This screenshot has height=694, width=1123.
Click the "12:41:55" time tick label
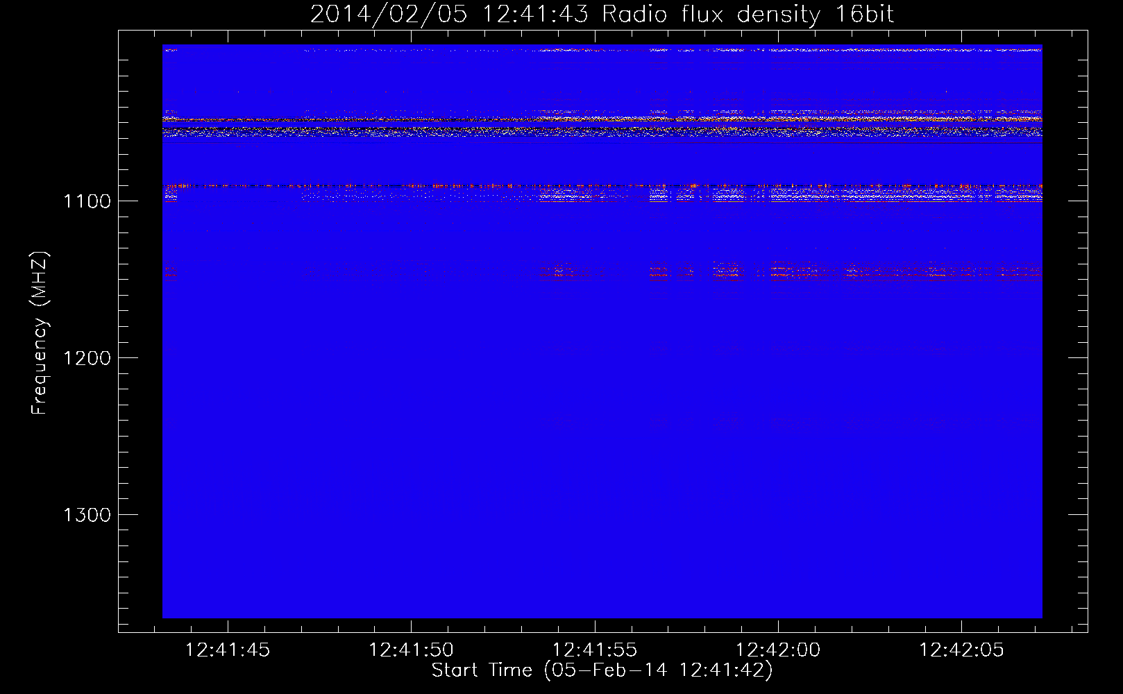[595, 650]
